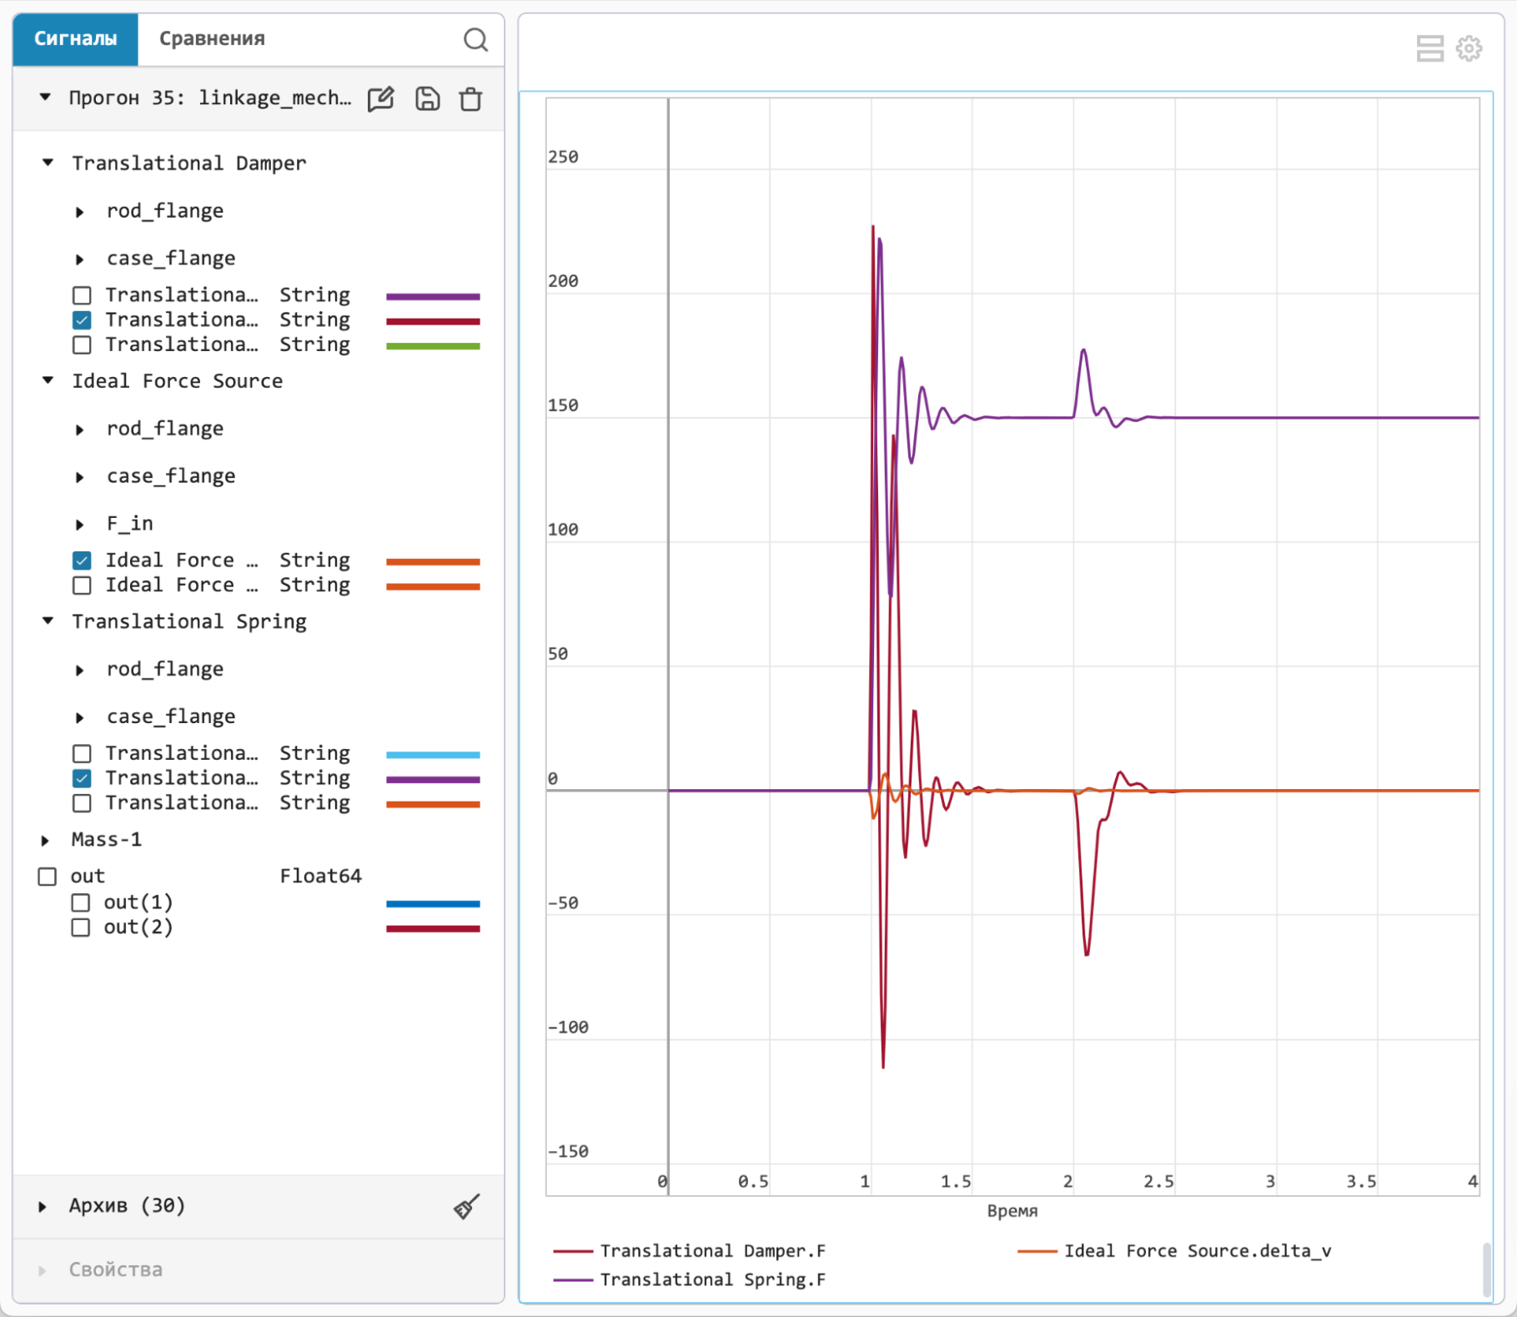Viewport: 1517px width, 1317px height.
Task: Enable the out(2) checkbox
Action: coord(81,927)
